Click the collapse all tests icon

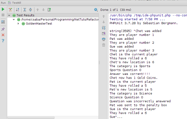coord(31,10)
